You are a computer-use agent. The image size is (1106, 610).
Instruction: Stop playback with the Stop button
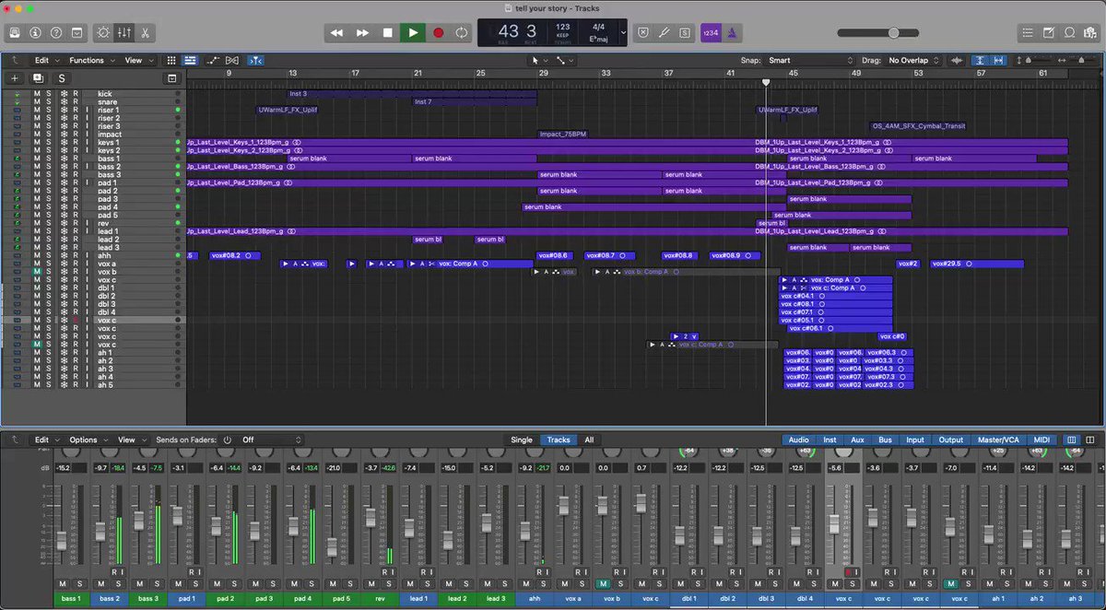click(x=388, y=32)
